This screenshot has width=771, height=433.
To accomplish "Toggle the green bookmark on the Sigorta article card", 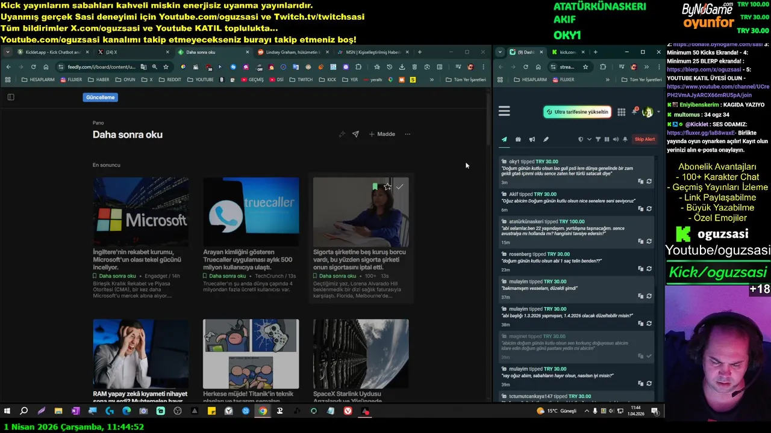I will (375, 187).
